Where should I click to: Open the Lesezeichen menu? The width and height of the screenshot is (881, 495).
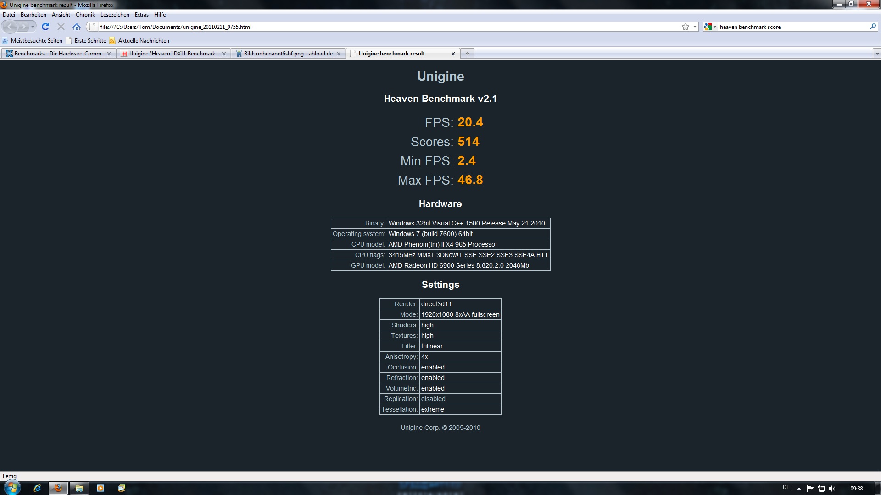(x=115, y=15)
